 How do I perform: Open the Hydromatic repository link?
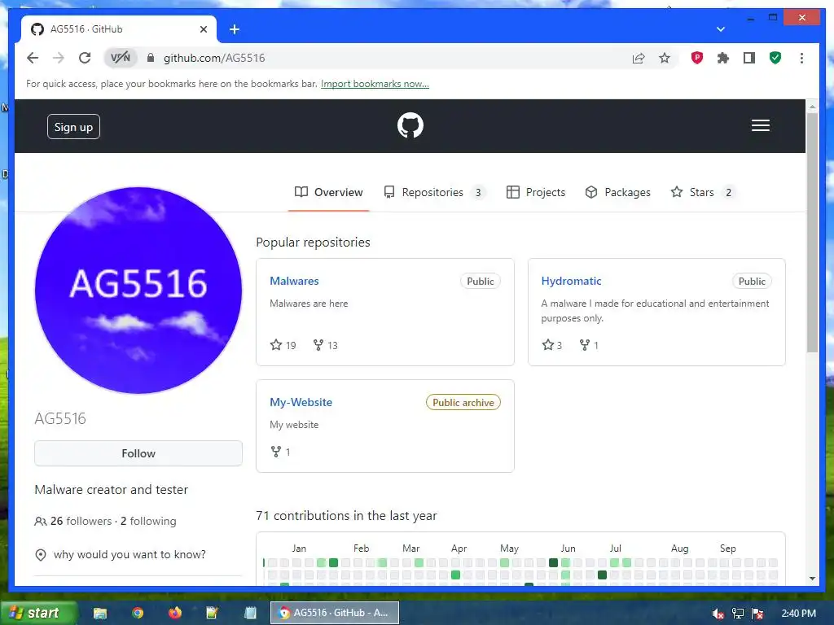571,281
